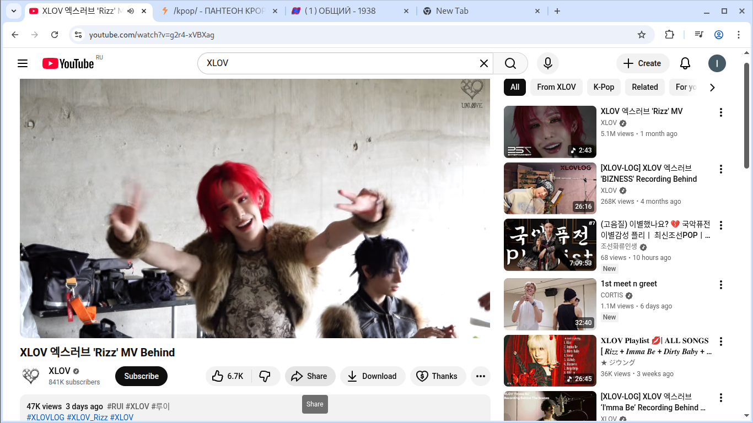Open options for the 국악퓨전 playlist video
This screenshot has width=753, height=423.
click(x=720, y=225)
